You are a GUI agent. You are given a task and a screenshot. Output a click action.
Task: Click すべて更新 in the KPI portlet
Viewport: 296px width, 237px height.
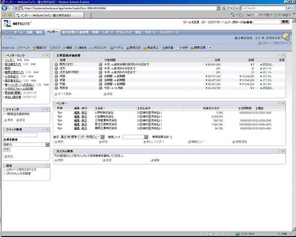pos(63,94)
